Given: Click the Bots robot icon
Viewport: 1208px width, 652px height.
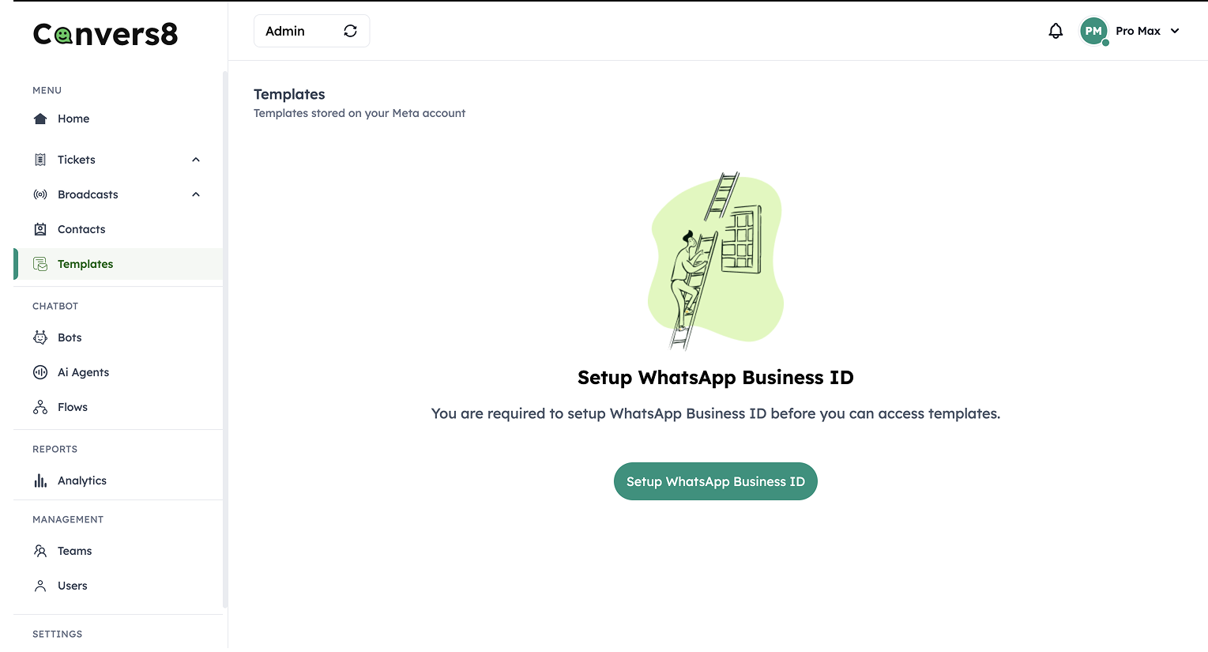Looking at the screenshot, I should click(40, 337).
